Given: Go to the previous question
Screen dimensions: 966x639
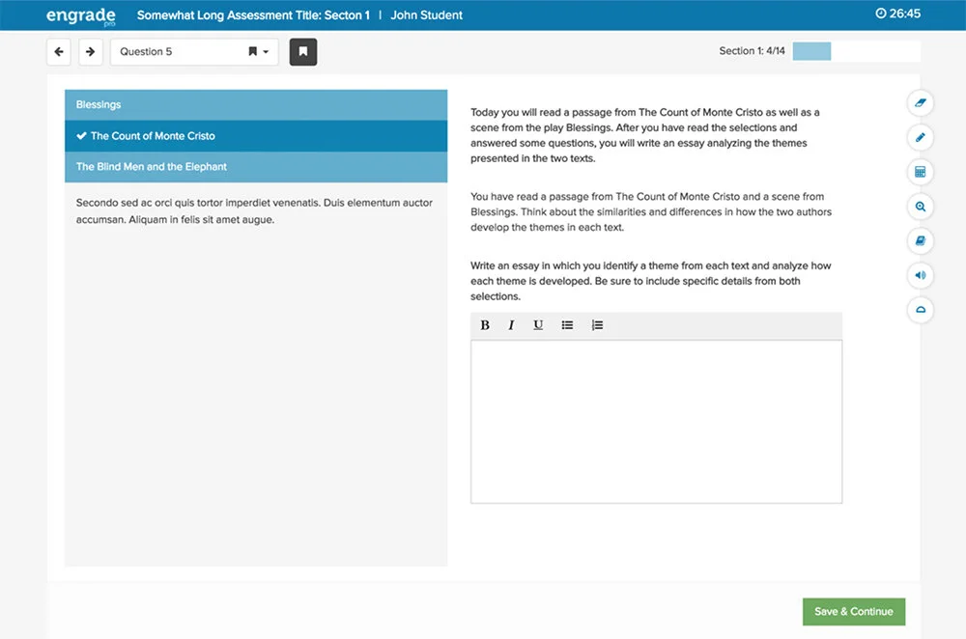Looking at the screenshot, I should pos(59,52).
